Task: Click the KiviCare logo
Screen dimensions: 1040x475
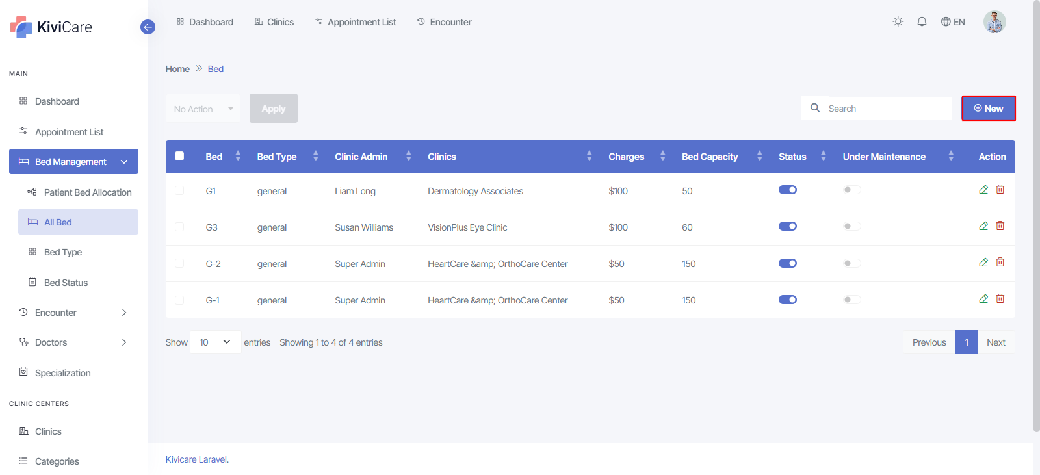Action: point(52,27)
